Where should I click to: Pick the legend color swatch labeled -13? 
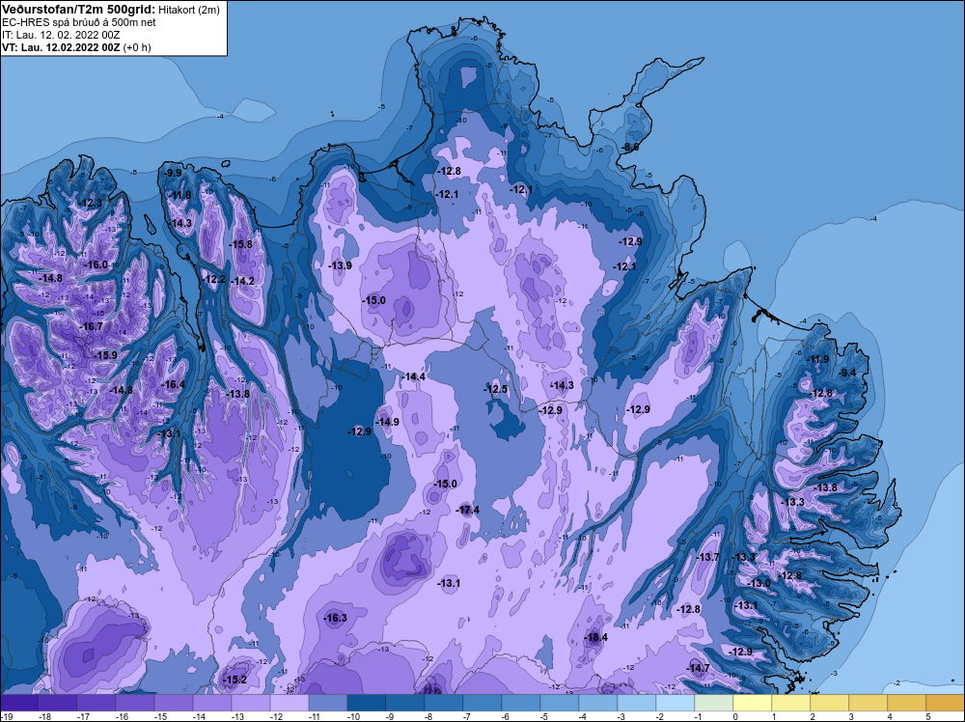tap(251, 703)
